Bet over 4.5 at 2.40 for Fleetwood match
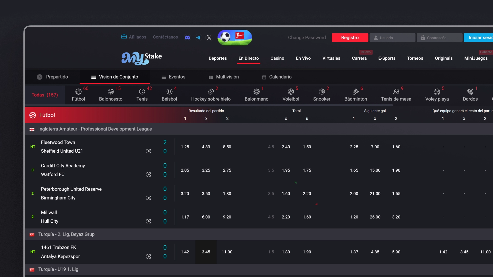The height and width of the screenshot is (277, 493). tap(286, 147)
